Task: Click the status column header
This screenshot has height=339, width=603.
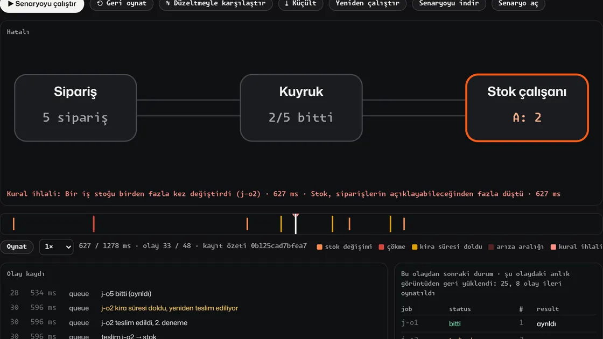Action: coord(460,309)
